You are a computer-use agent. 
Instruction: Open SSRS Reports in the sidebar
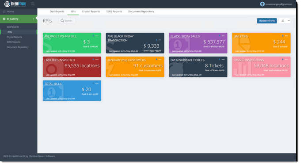click(x=13, y=42)
